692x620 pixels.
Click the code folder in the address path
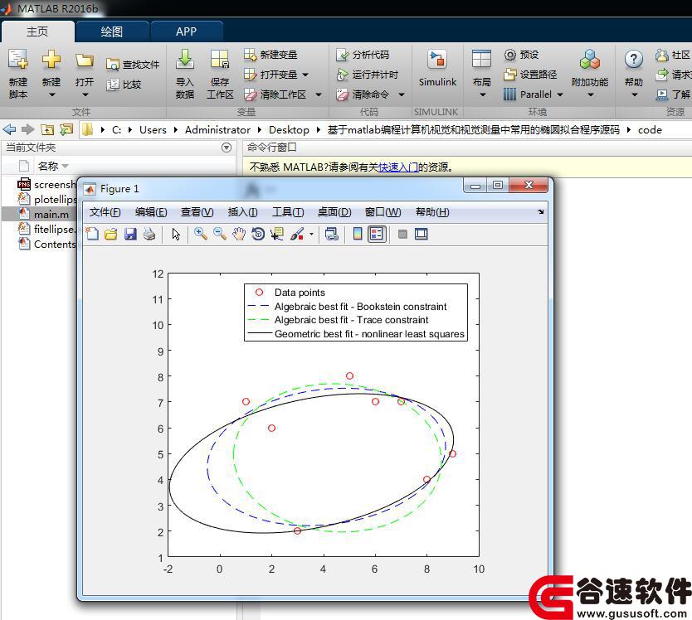point(650,129)
